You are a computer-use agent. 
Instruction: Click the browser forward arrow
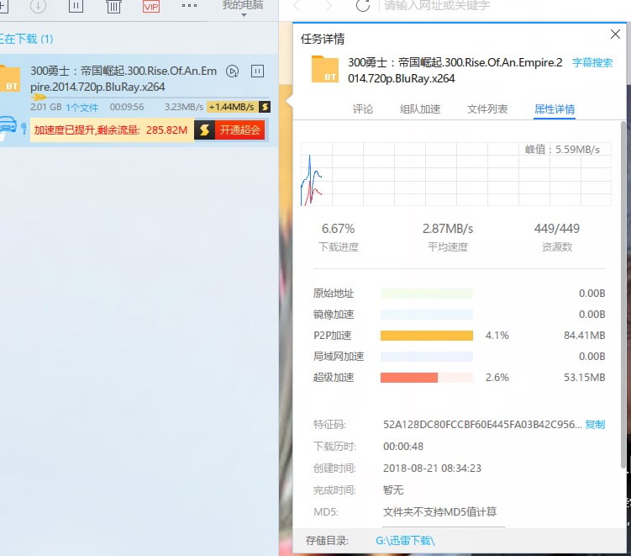point(329,5)
